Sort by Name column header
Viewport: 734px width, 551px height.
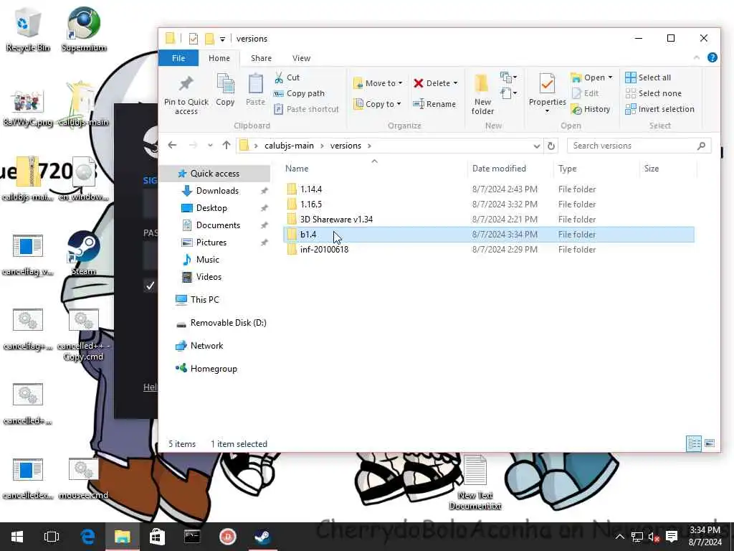[297, 168]
